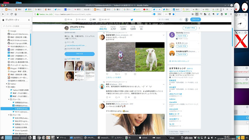The width and height of the screenshot is (249, 140).
Task: Expand the Twitter bookmark folder
Action: point(7,84)
